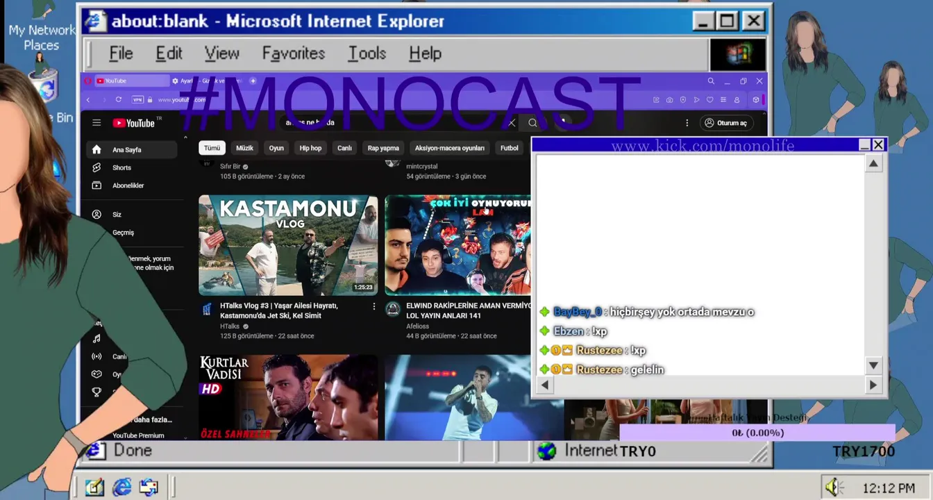Click the HTalks channel avatar

pyautogui.click(x=207, y=309)
